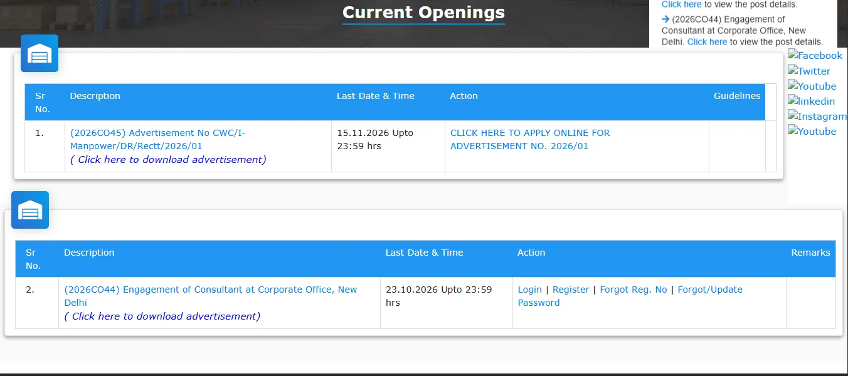Click serial number '2.' cell
The image size is (848, 376).
37,303
